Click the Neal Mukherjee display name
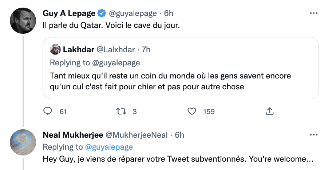 tap(73, 135)
